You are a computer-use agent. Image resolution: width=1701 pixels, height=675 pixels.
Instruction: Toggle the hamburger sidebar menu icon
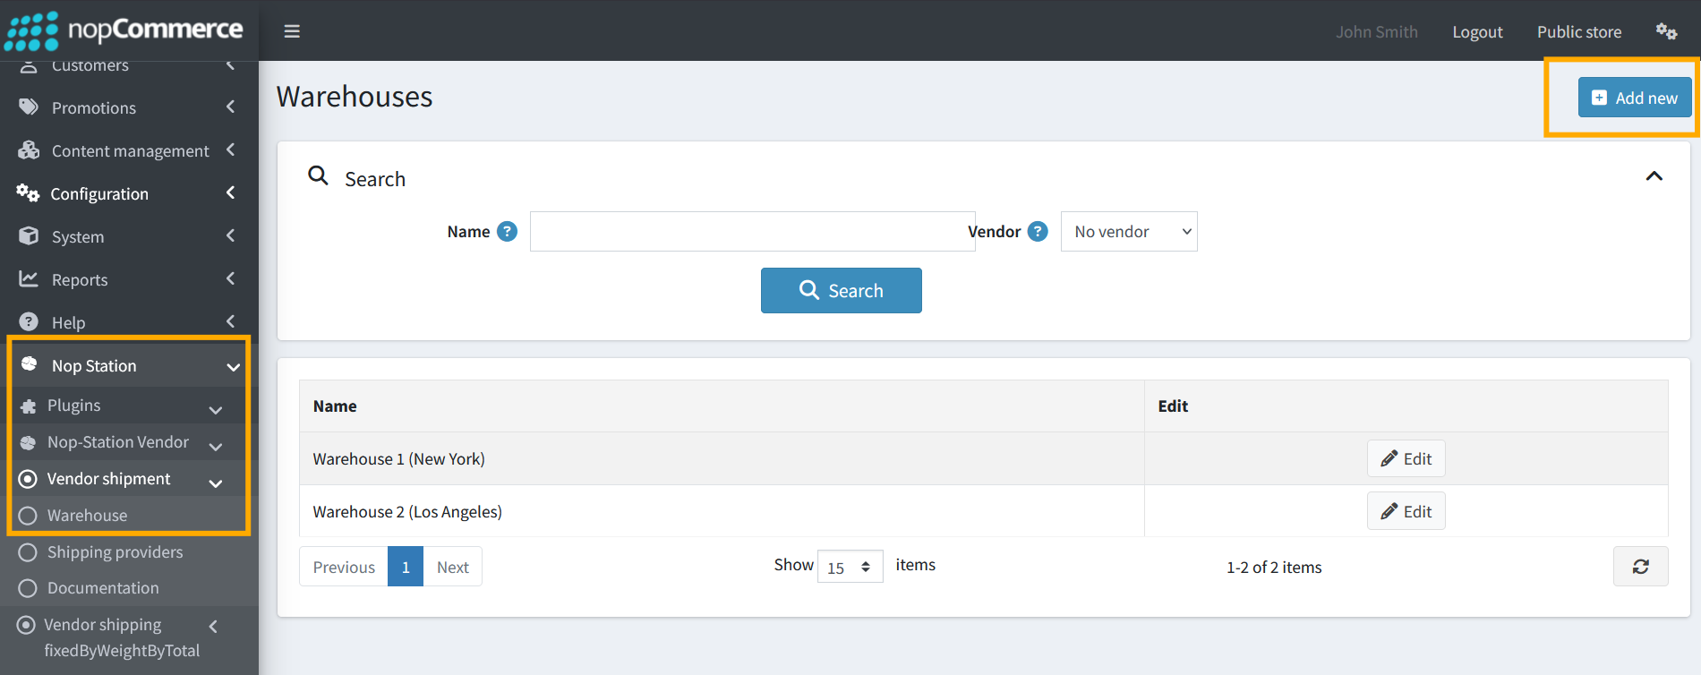292,31
